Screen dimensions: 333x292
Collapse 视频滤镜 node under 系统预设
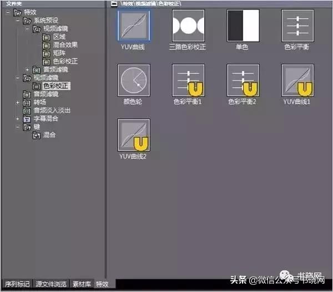click(x=27, y=29)
